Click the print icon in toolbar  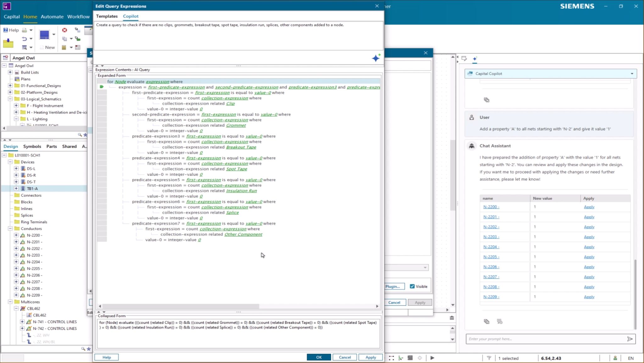click(24, 30)
